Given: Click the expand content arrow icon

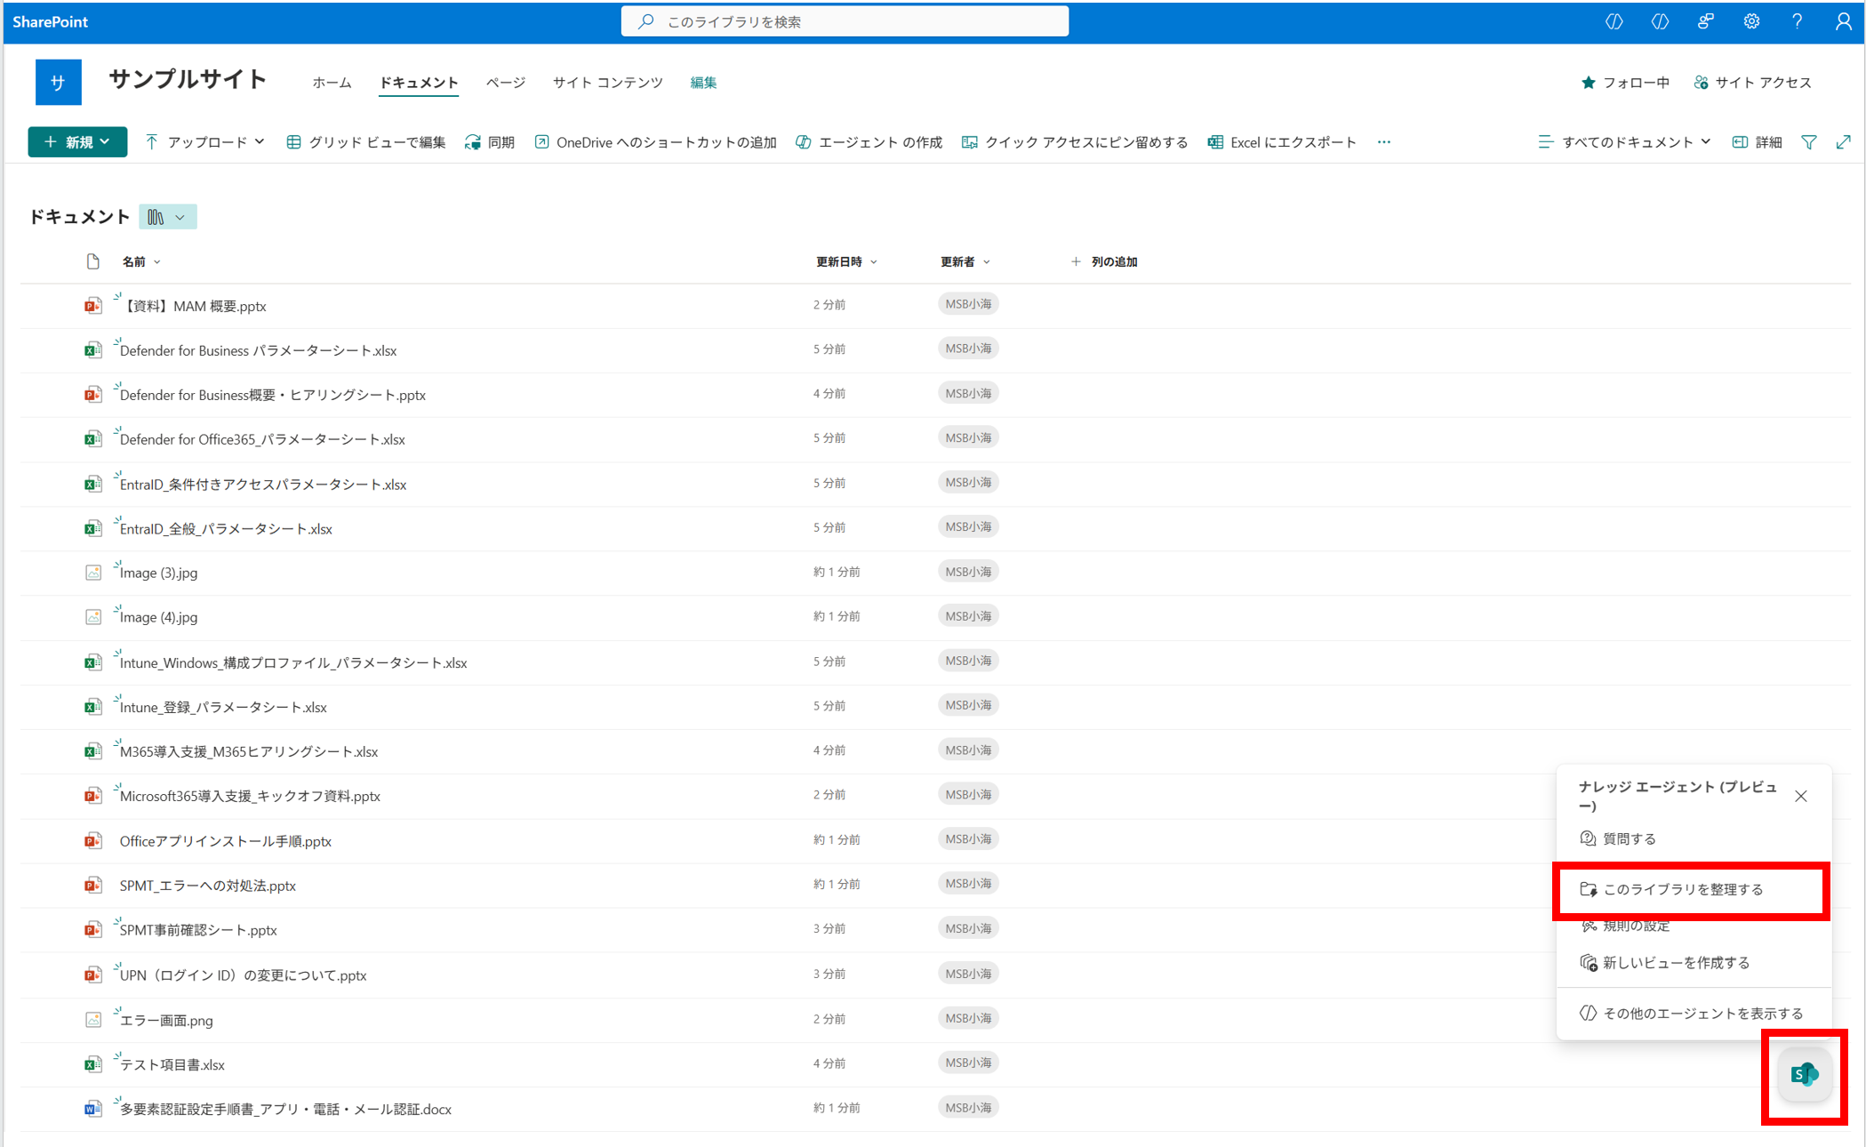Looking at the screenshot, I should 1843,142.
